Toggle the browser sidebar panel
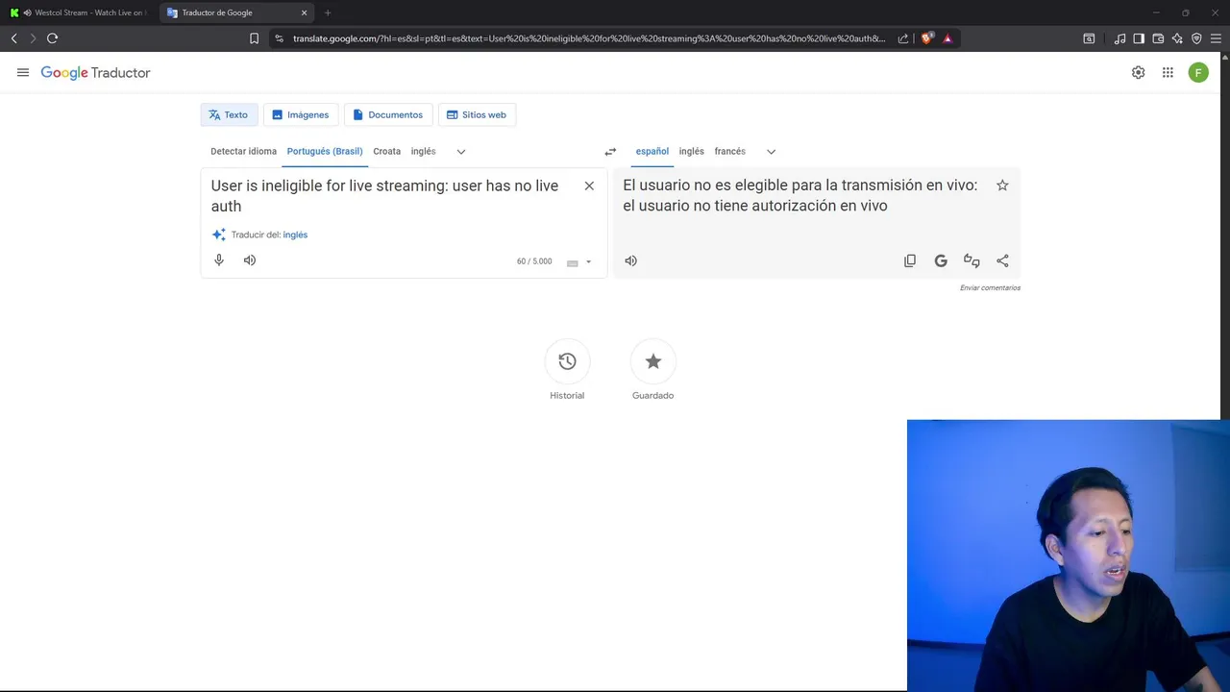 coord(1139,38)
